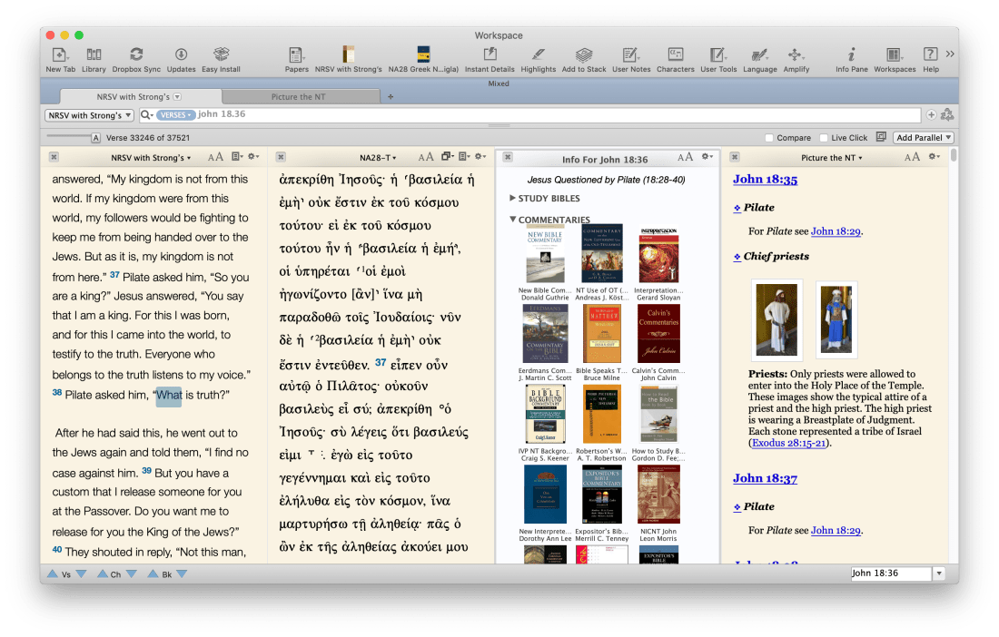Open the Library panel
The width and height of the screenshot is (999, 637).
pos(94,54)
